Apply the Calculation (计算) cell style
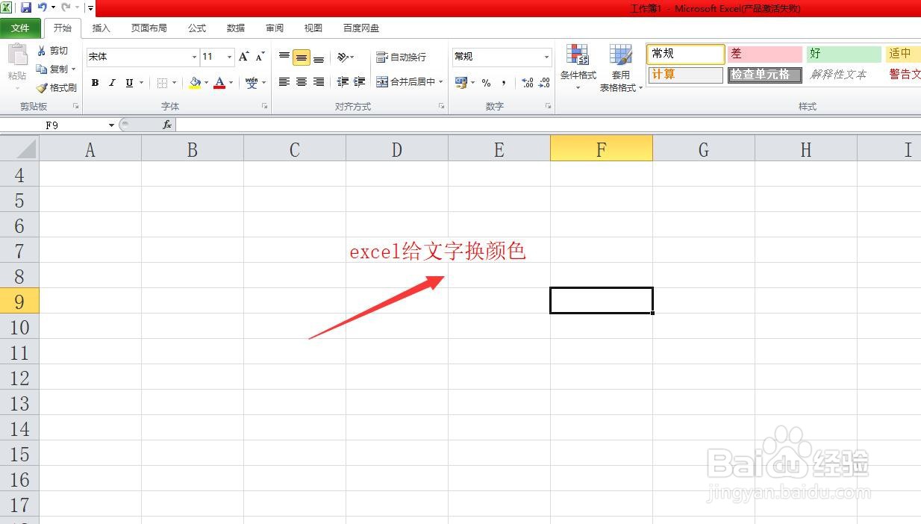 (685, 75)
